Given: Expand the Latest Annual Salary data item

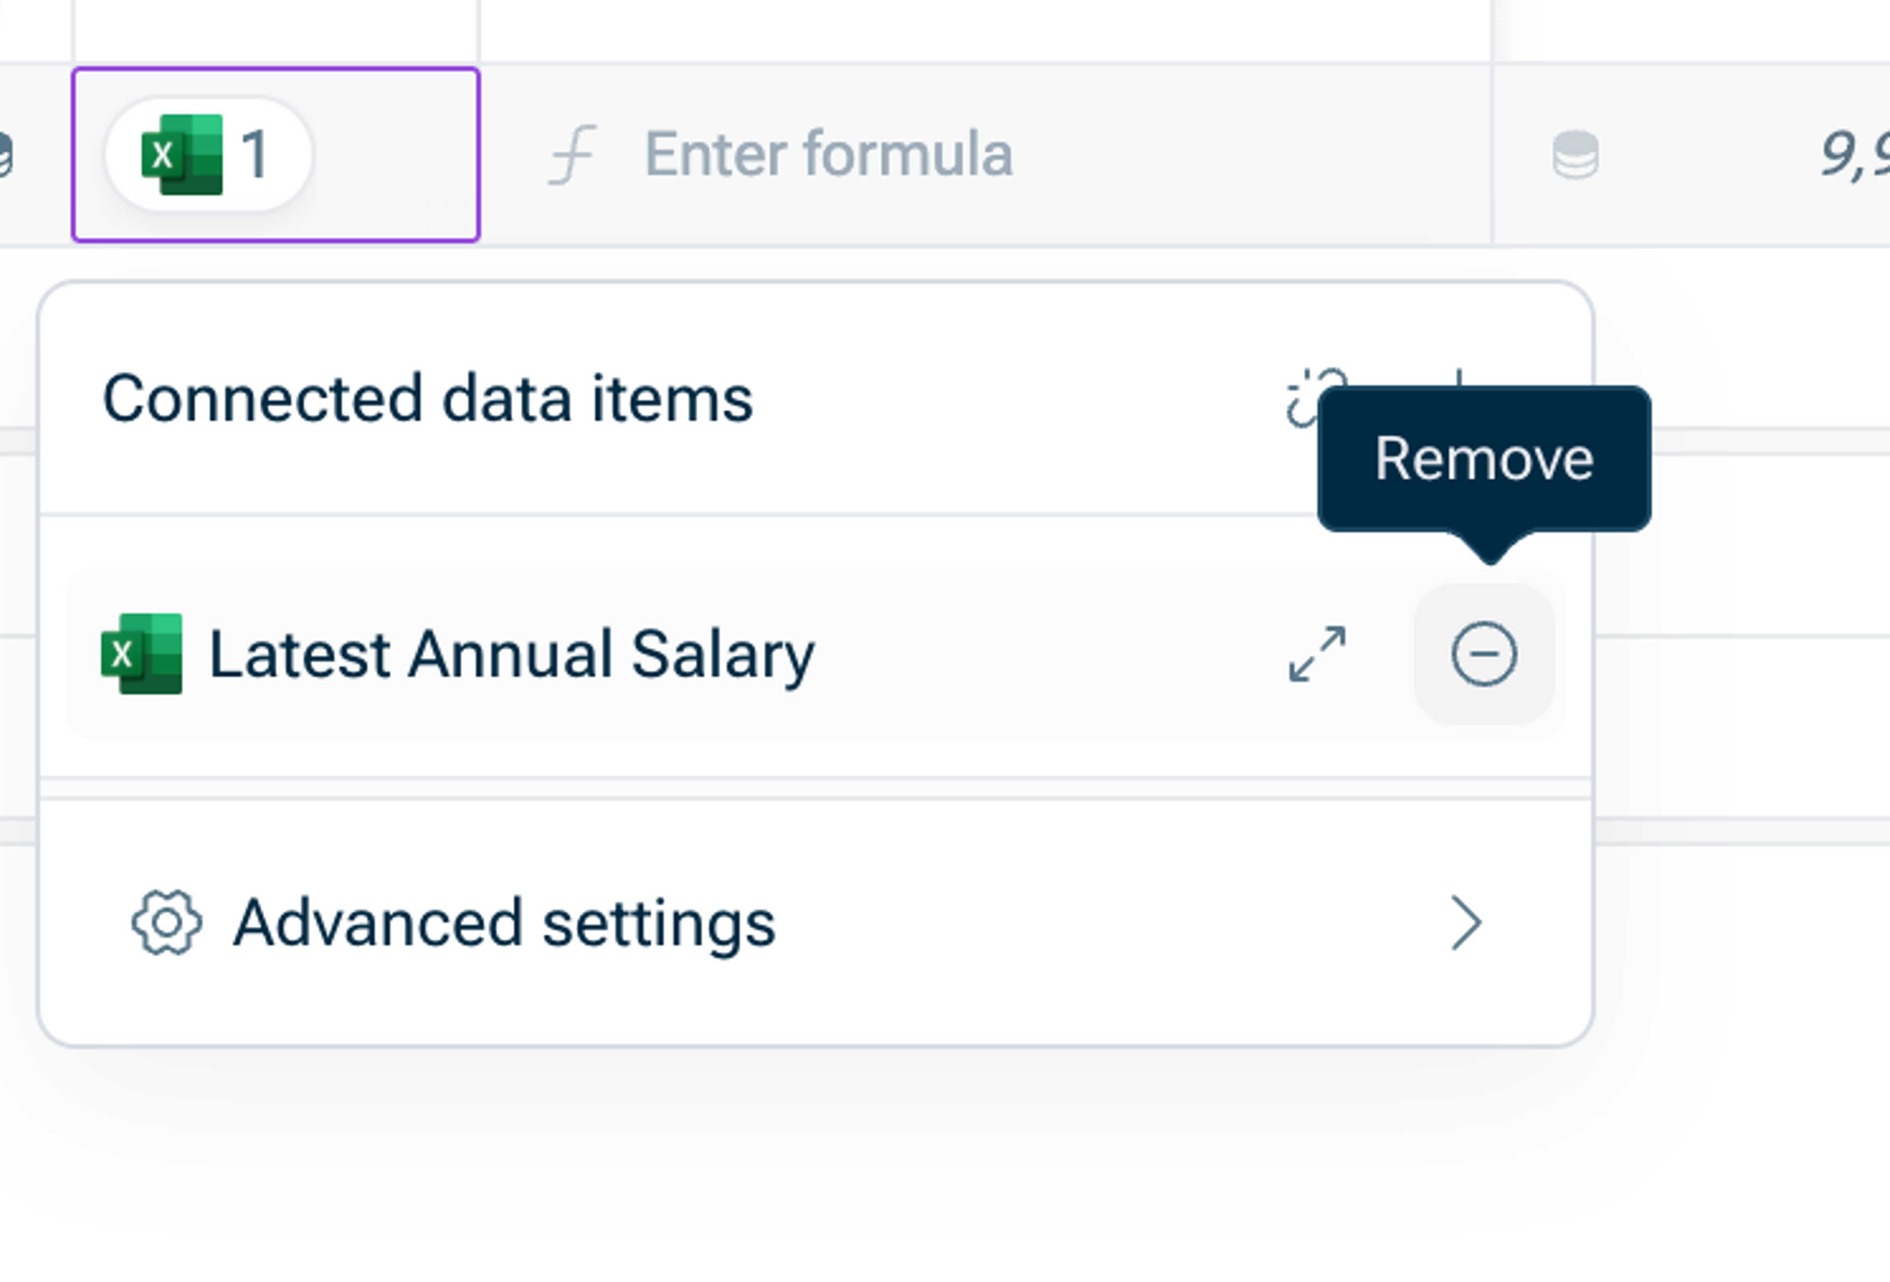Looking at the screenshot, I should (1317, 654).
